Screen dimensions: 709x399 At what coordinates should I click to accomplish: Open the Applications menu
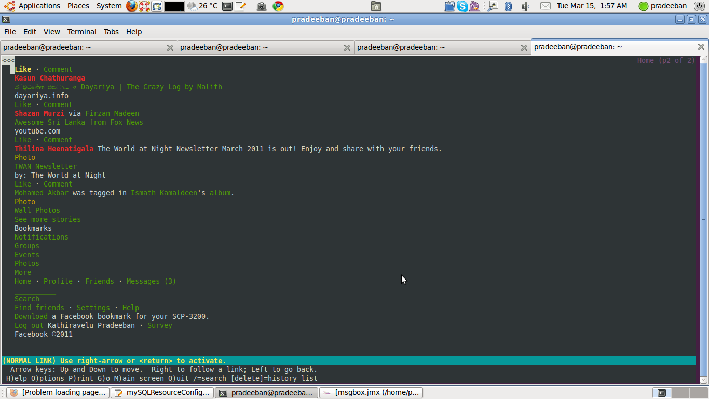[x=39, y=6]
